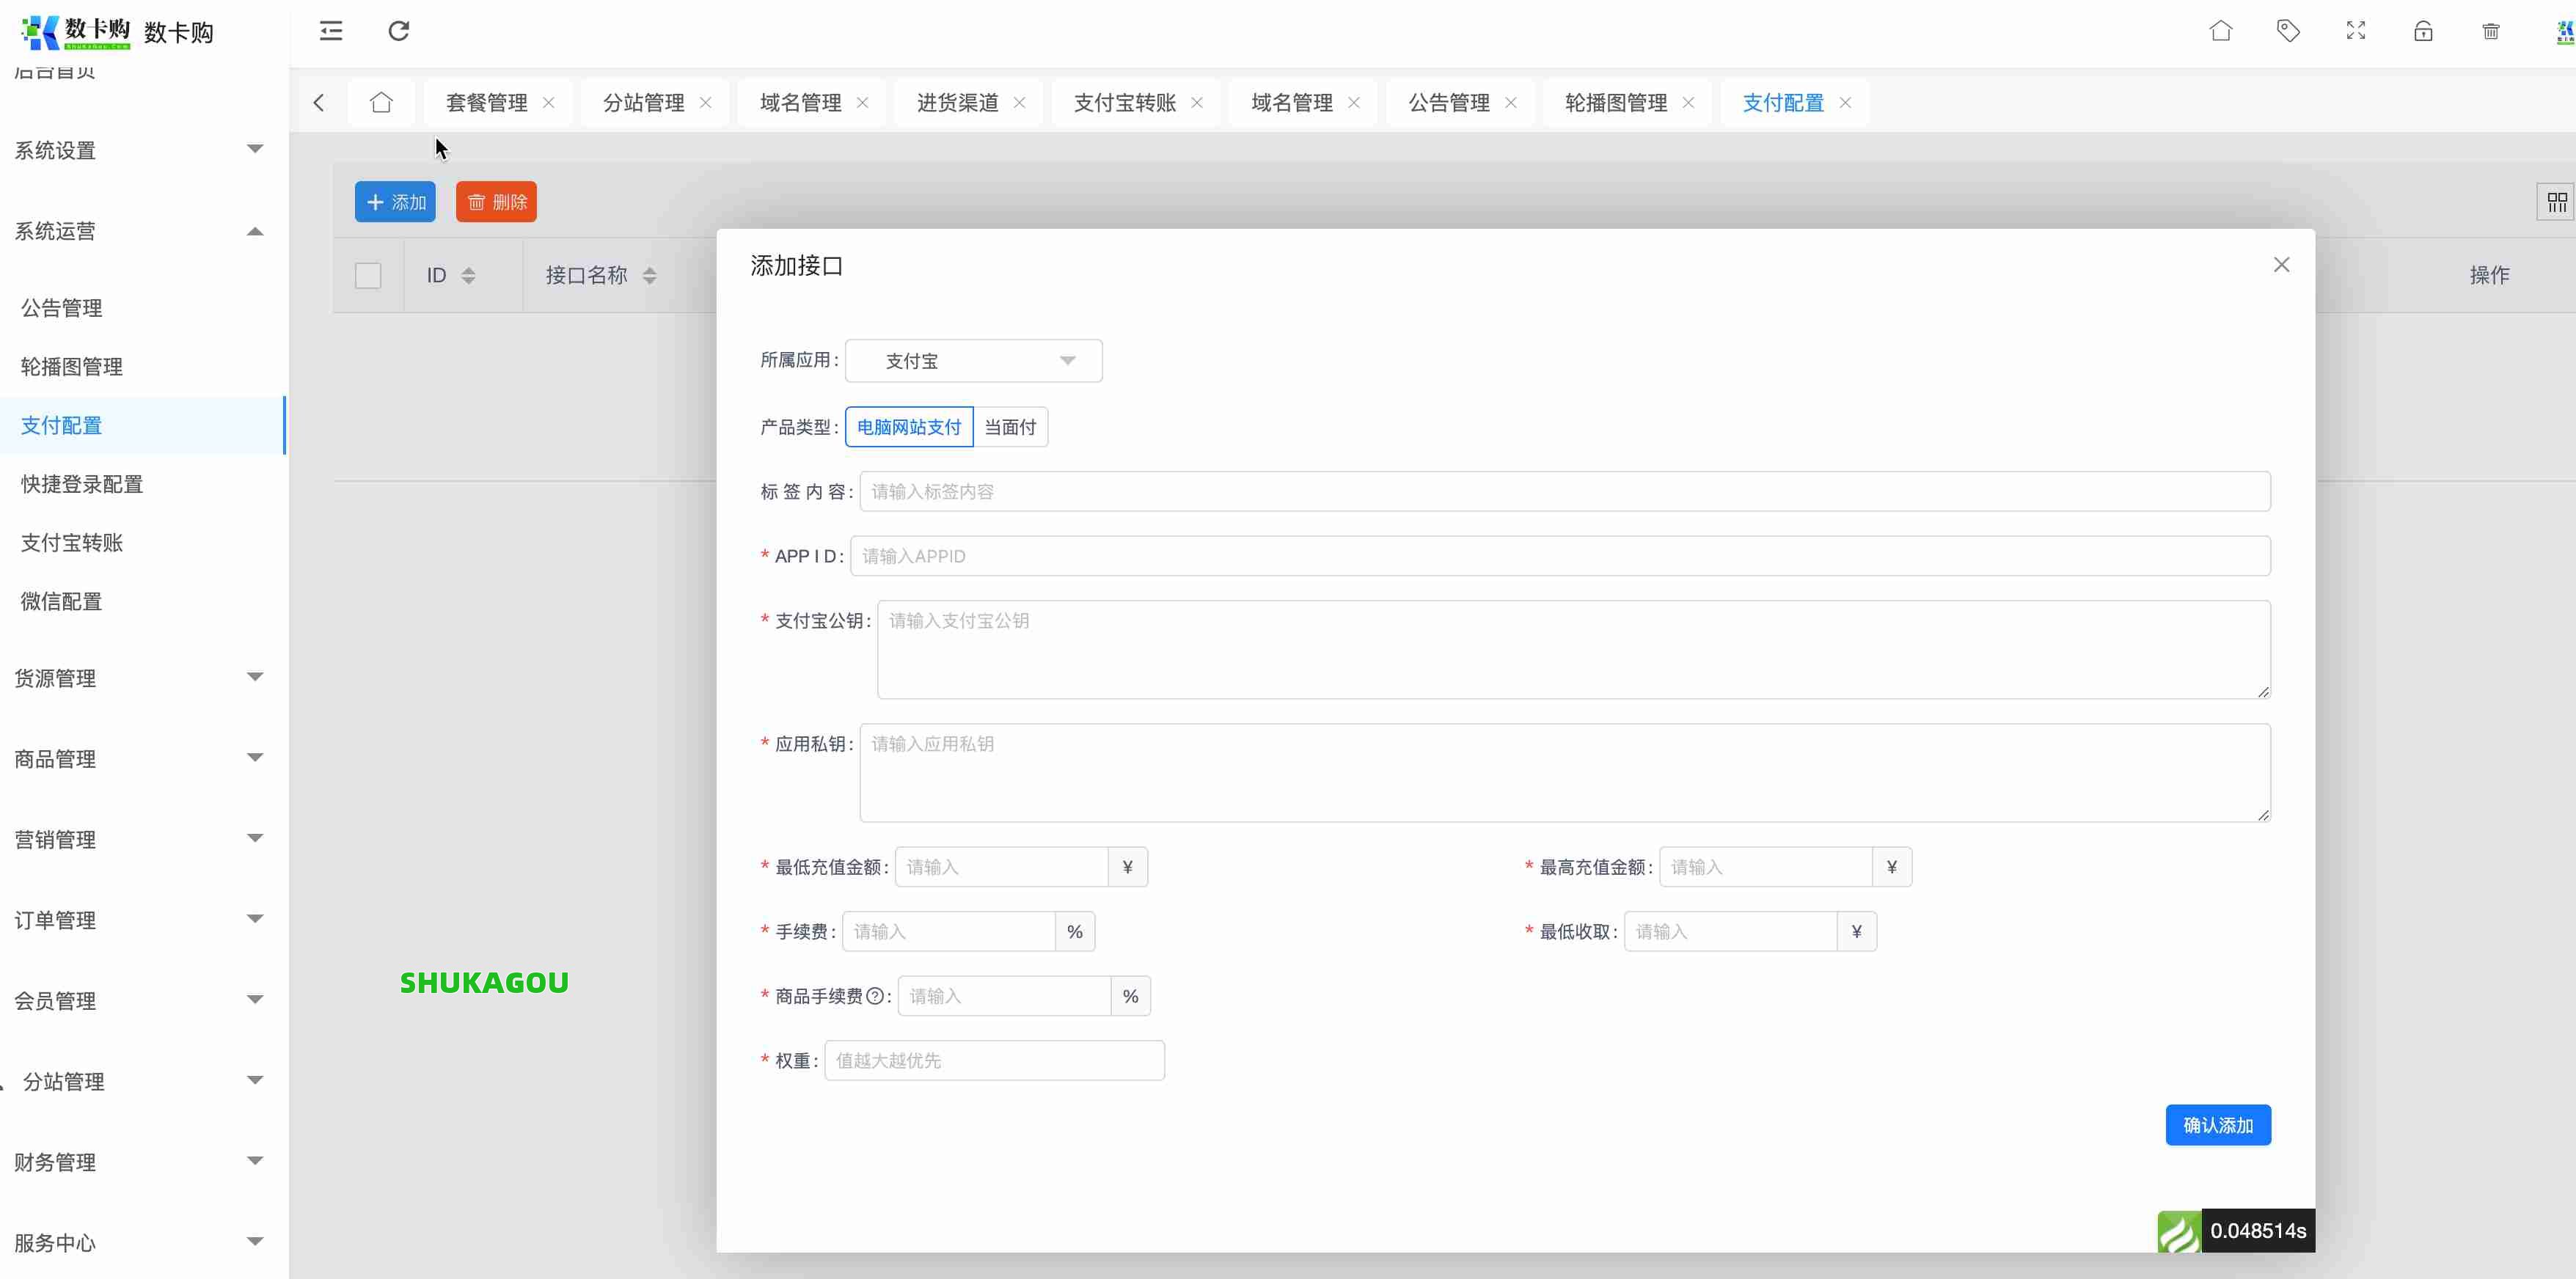Select 微信配置 in the sidebar
Screen dimensions: 2576x1279
click(x=61, y=601)
